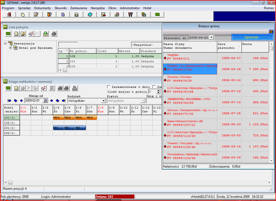The width and height of the screenshot is (276, 201).
Task: Sort by the 'lp' column header
Action: [x=63, y=51]
